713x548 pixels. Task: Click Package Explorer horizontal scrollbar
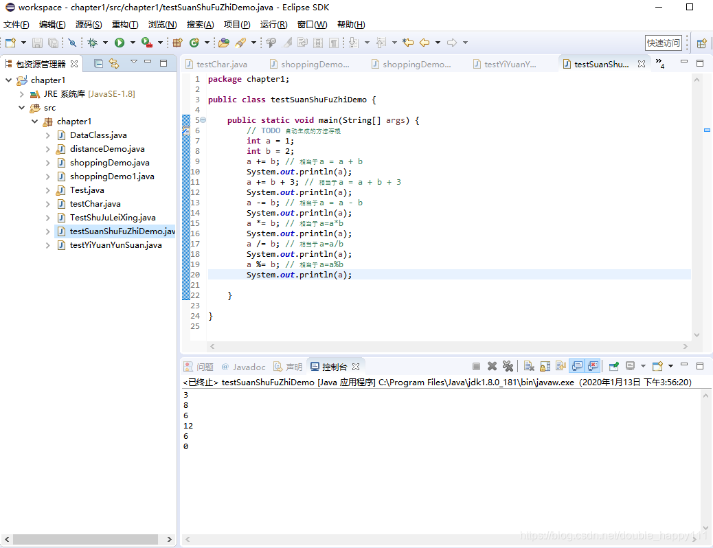85,539
